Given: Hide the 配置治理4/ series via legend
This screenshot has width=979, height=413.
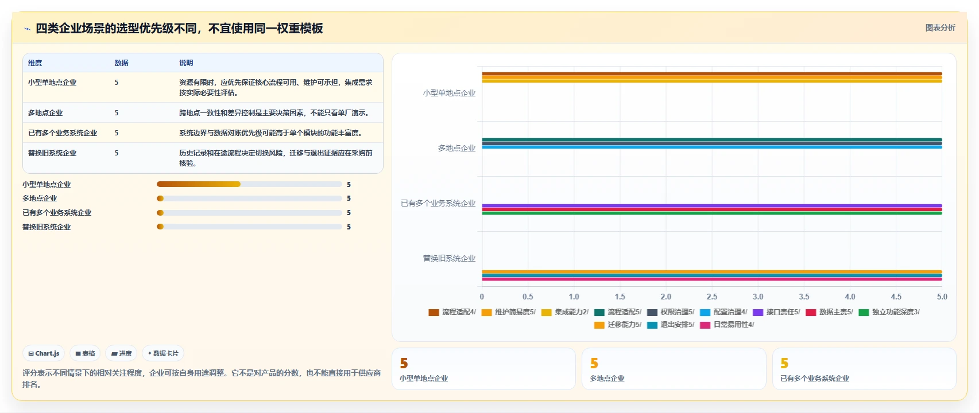Looking at the screenshot, I should pyautogui.click(x=723, y=312).
